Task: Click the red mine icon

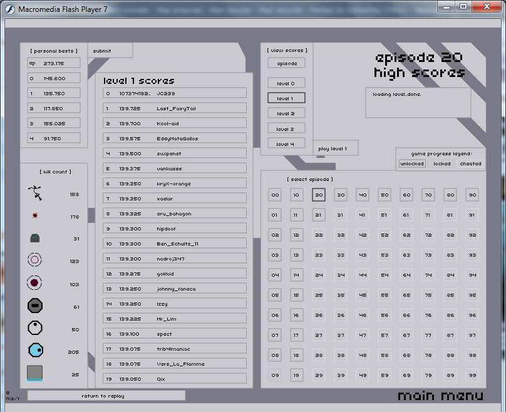Action: click(35, 216)
